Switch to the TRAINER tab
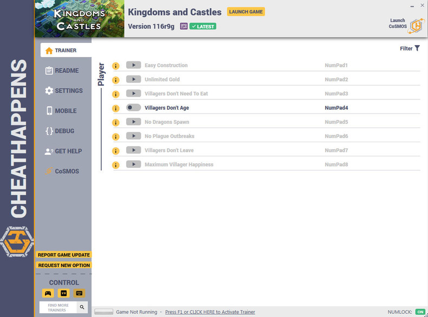This screenshot has height=317, width=428. (66, 50)
